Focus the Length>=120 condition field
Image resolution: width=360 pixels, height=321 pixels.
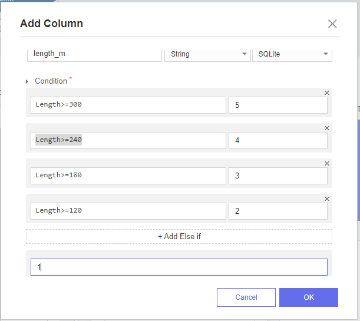(x=128, y=211)
